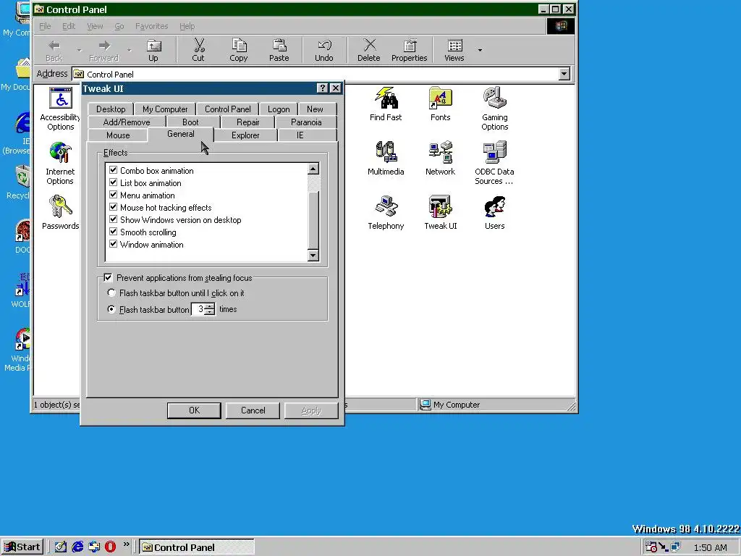
Task: Click the Address bar Control Panel field
Action: click(x=316, y=74)
